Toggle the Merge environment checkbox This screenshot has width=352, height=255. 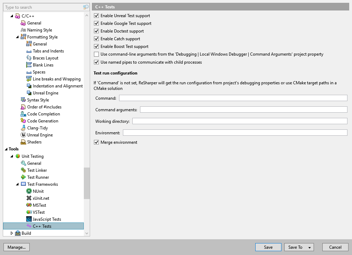click(96, 142)
